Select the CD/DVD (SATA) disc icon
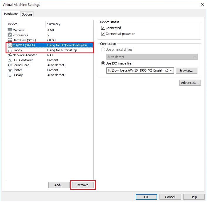Viewport: 207px width, 202px height. pos(10,45)
